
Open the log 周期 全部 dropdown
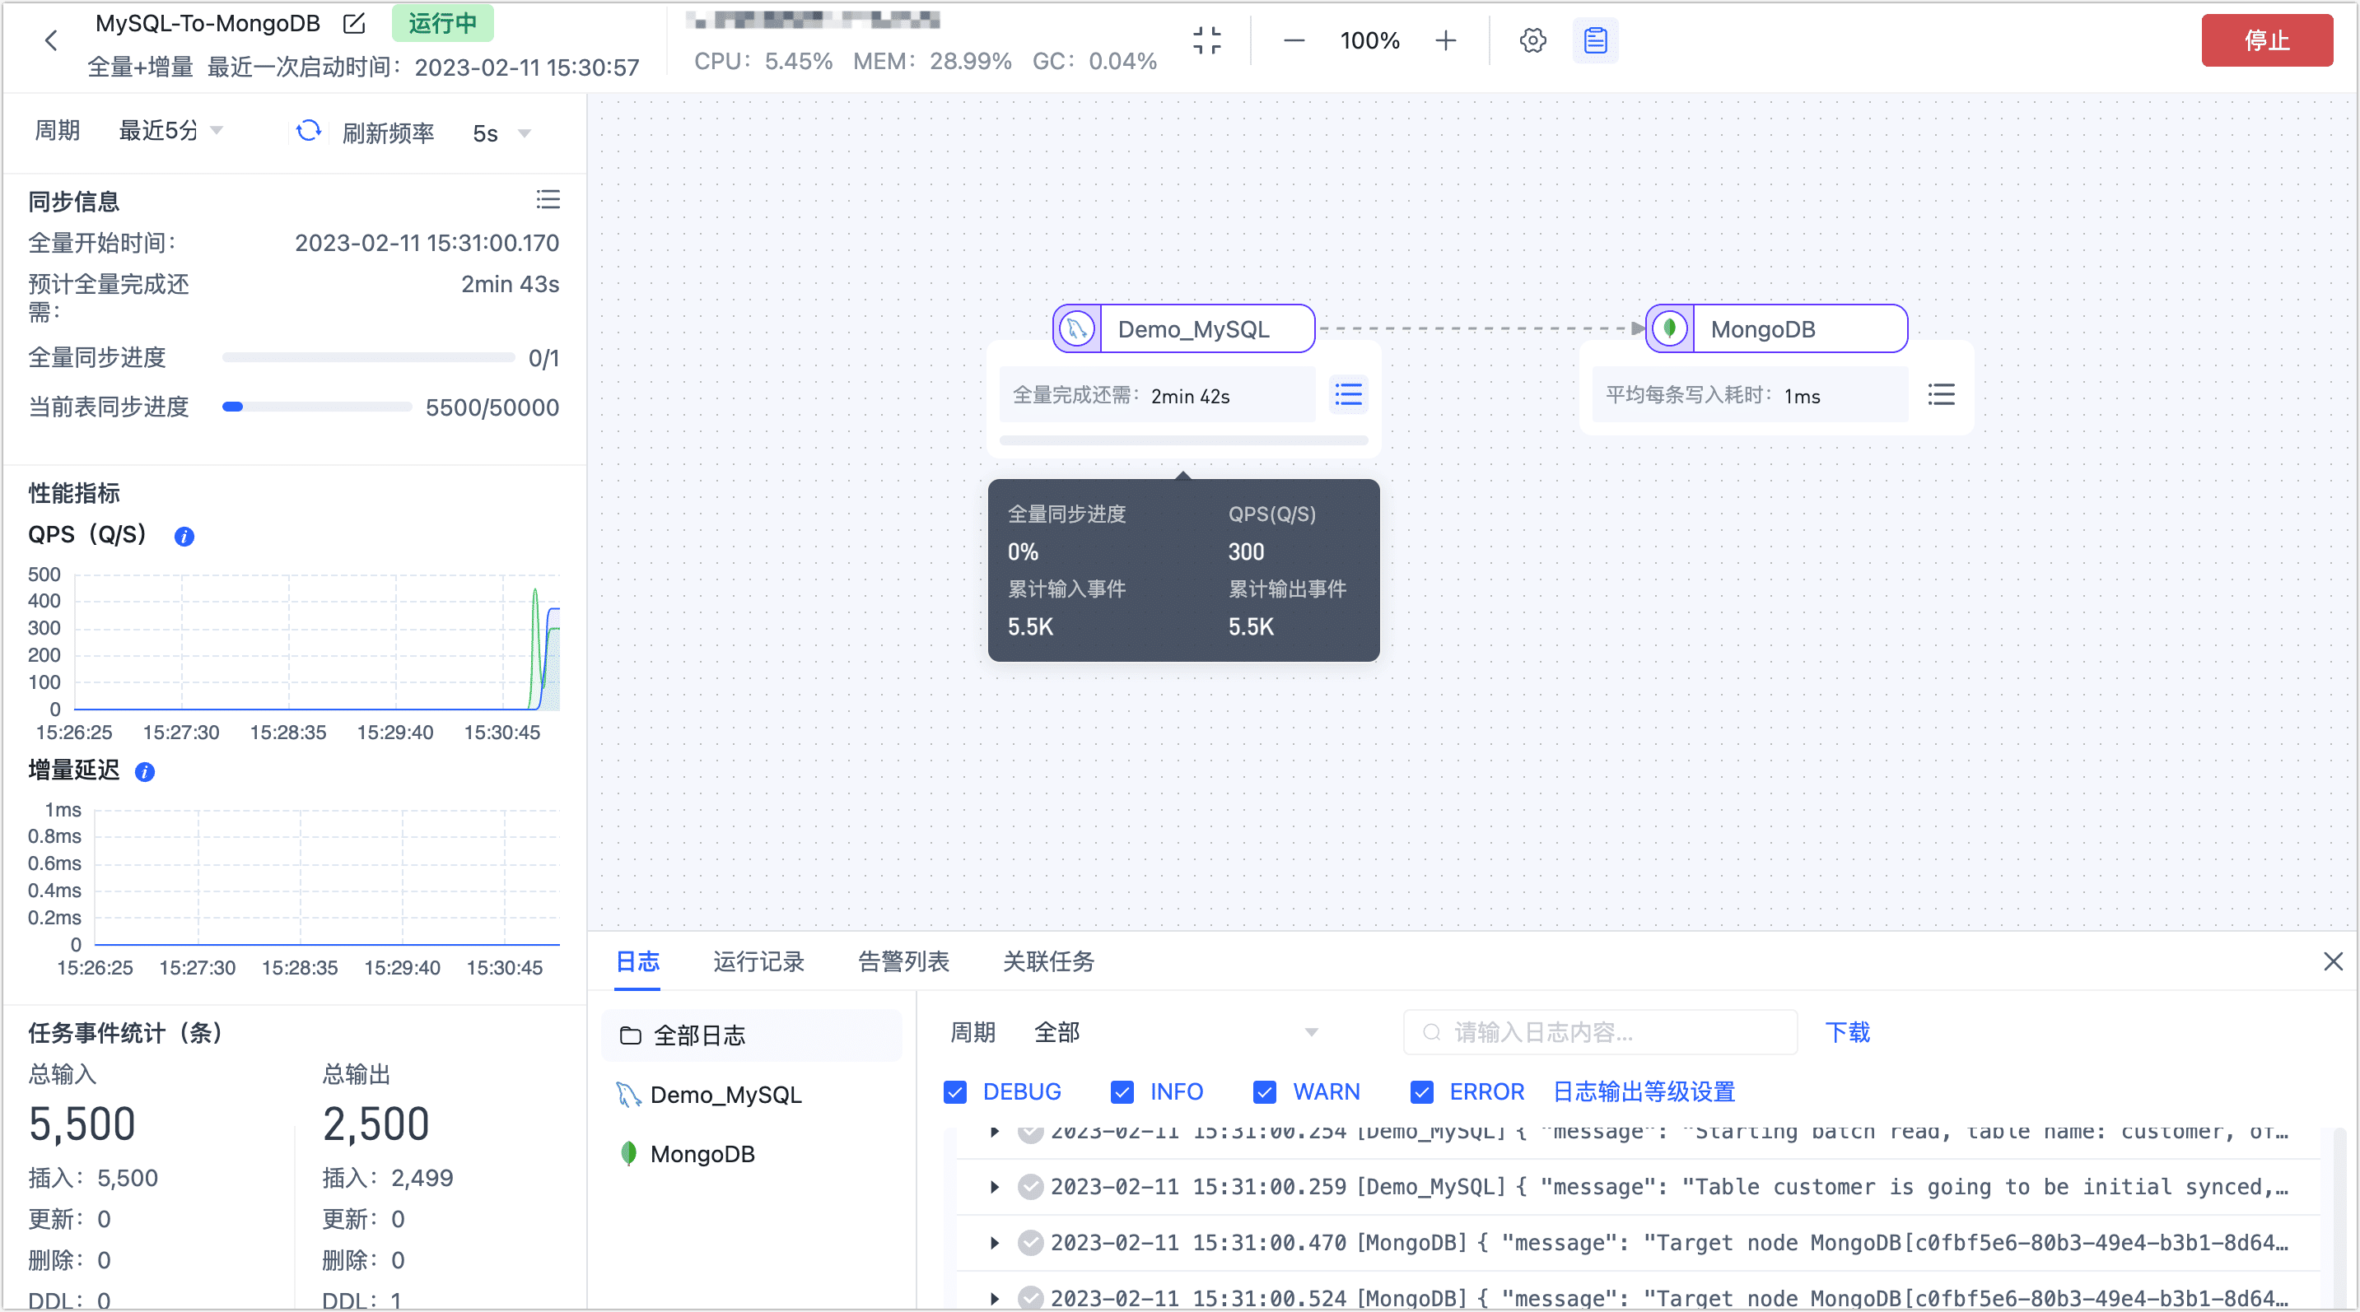[1175, 1032]
